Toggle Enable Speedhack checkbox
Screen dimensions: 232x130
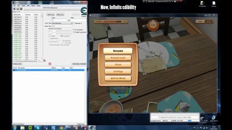pyautogui.click(x=74, y=32)
